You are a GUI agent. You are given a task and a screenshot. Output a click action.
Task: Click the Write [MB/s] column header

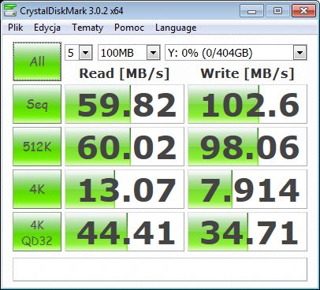(x=247, y=73)
